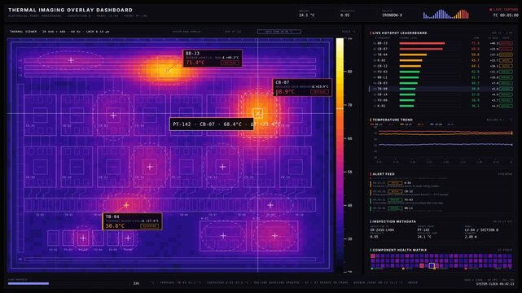The width and height of the screenshot is (522, 293).
Task: Click the red status badge on BB-J3 row
Action: tap(506, 43)
